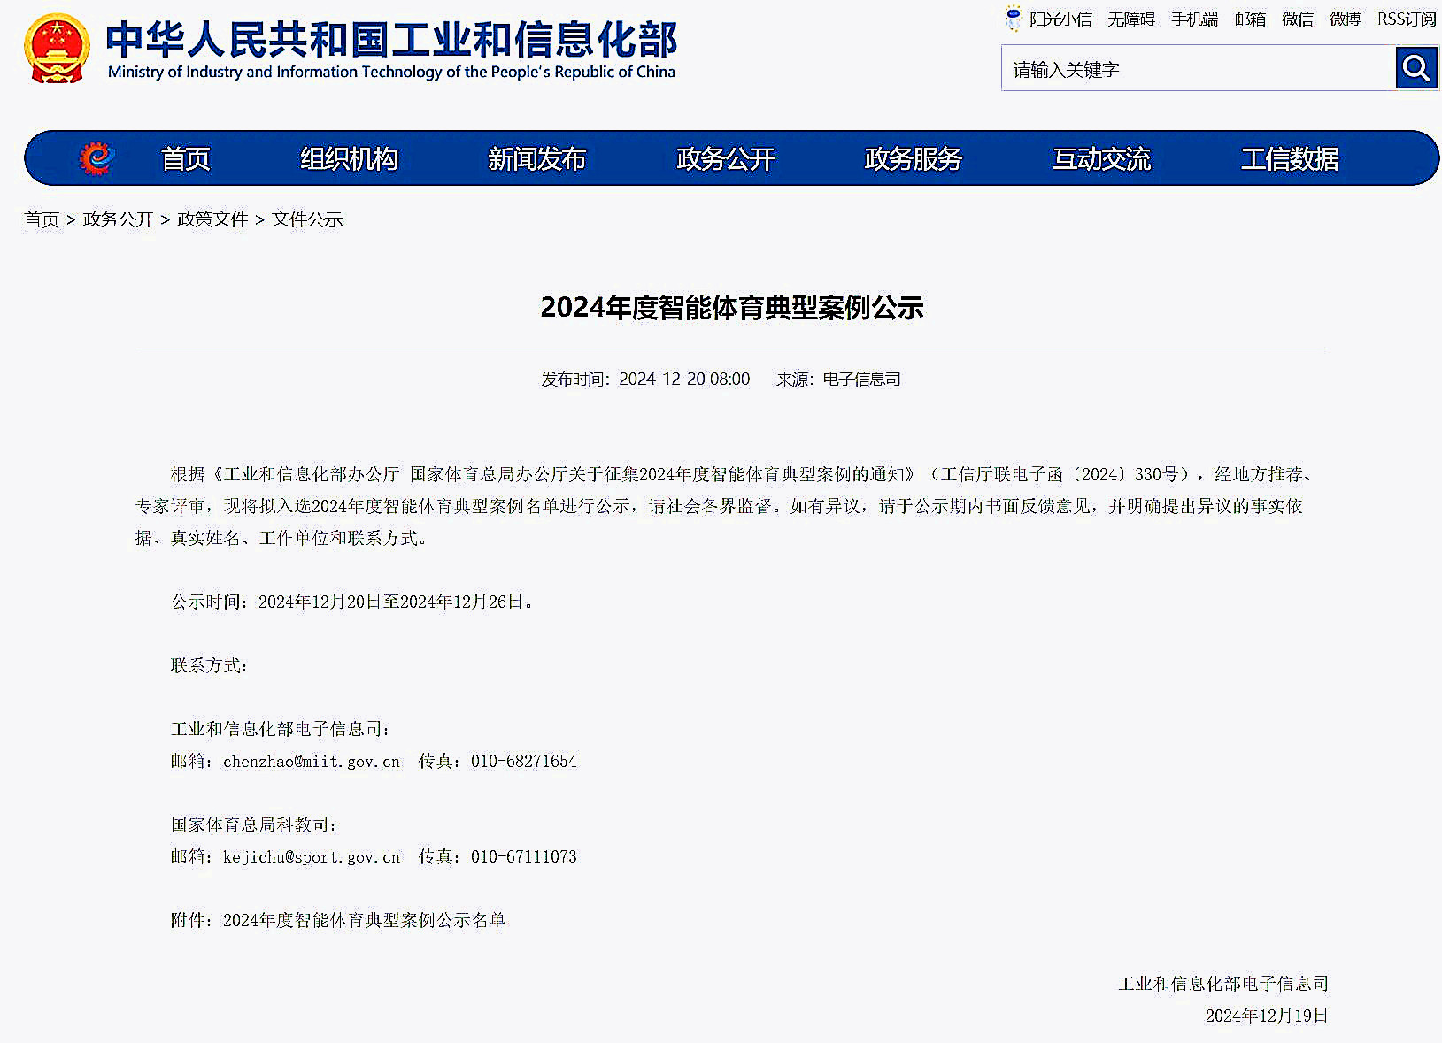Enable 无障碍 accessibility mode
Screen dimensions: 1442x1043
[x=1130, y=19]
